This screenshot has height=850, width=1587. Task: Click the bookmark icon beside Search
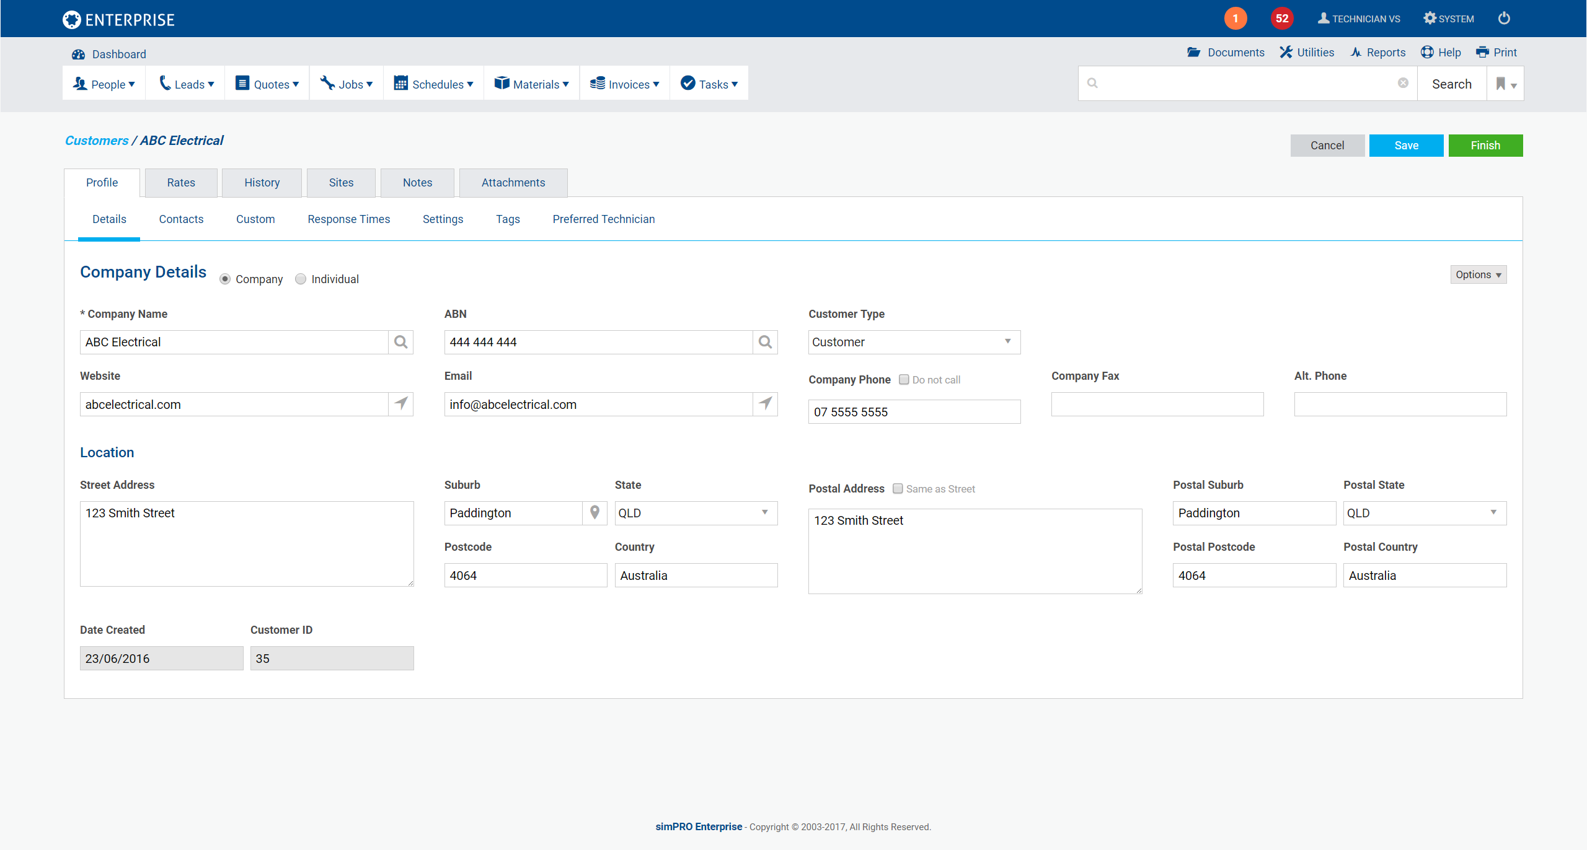(1501, 84)
